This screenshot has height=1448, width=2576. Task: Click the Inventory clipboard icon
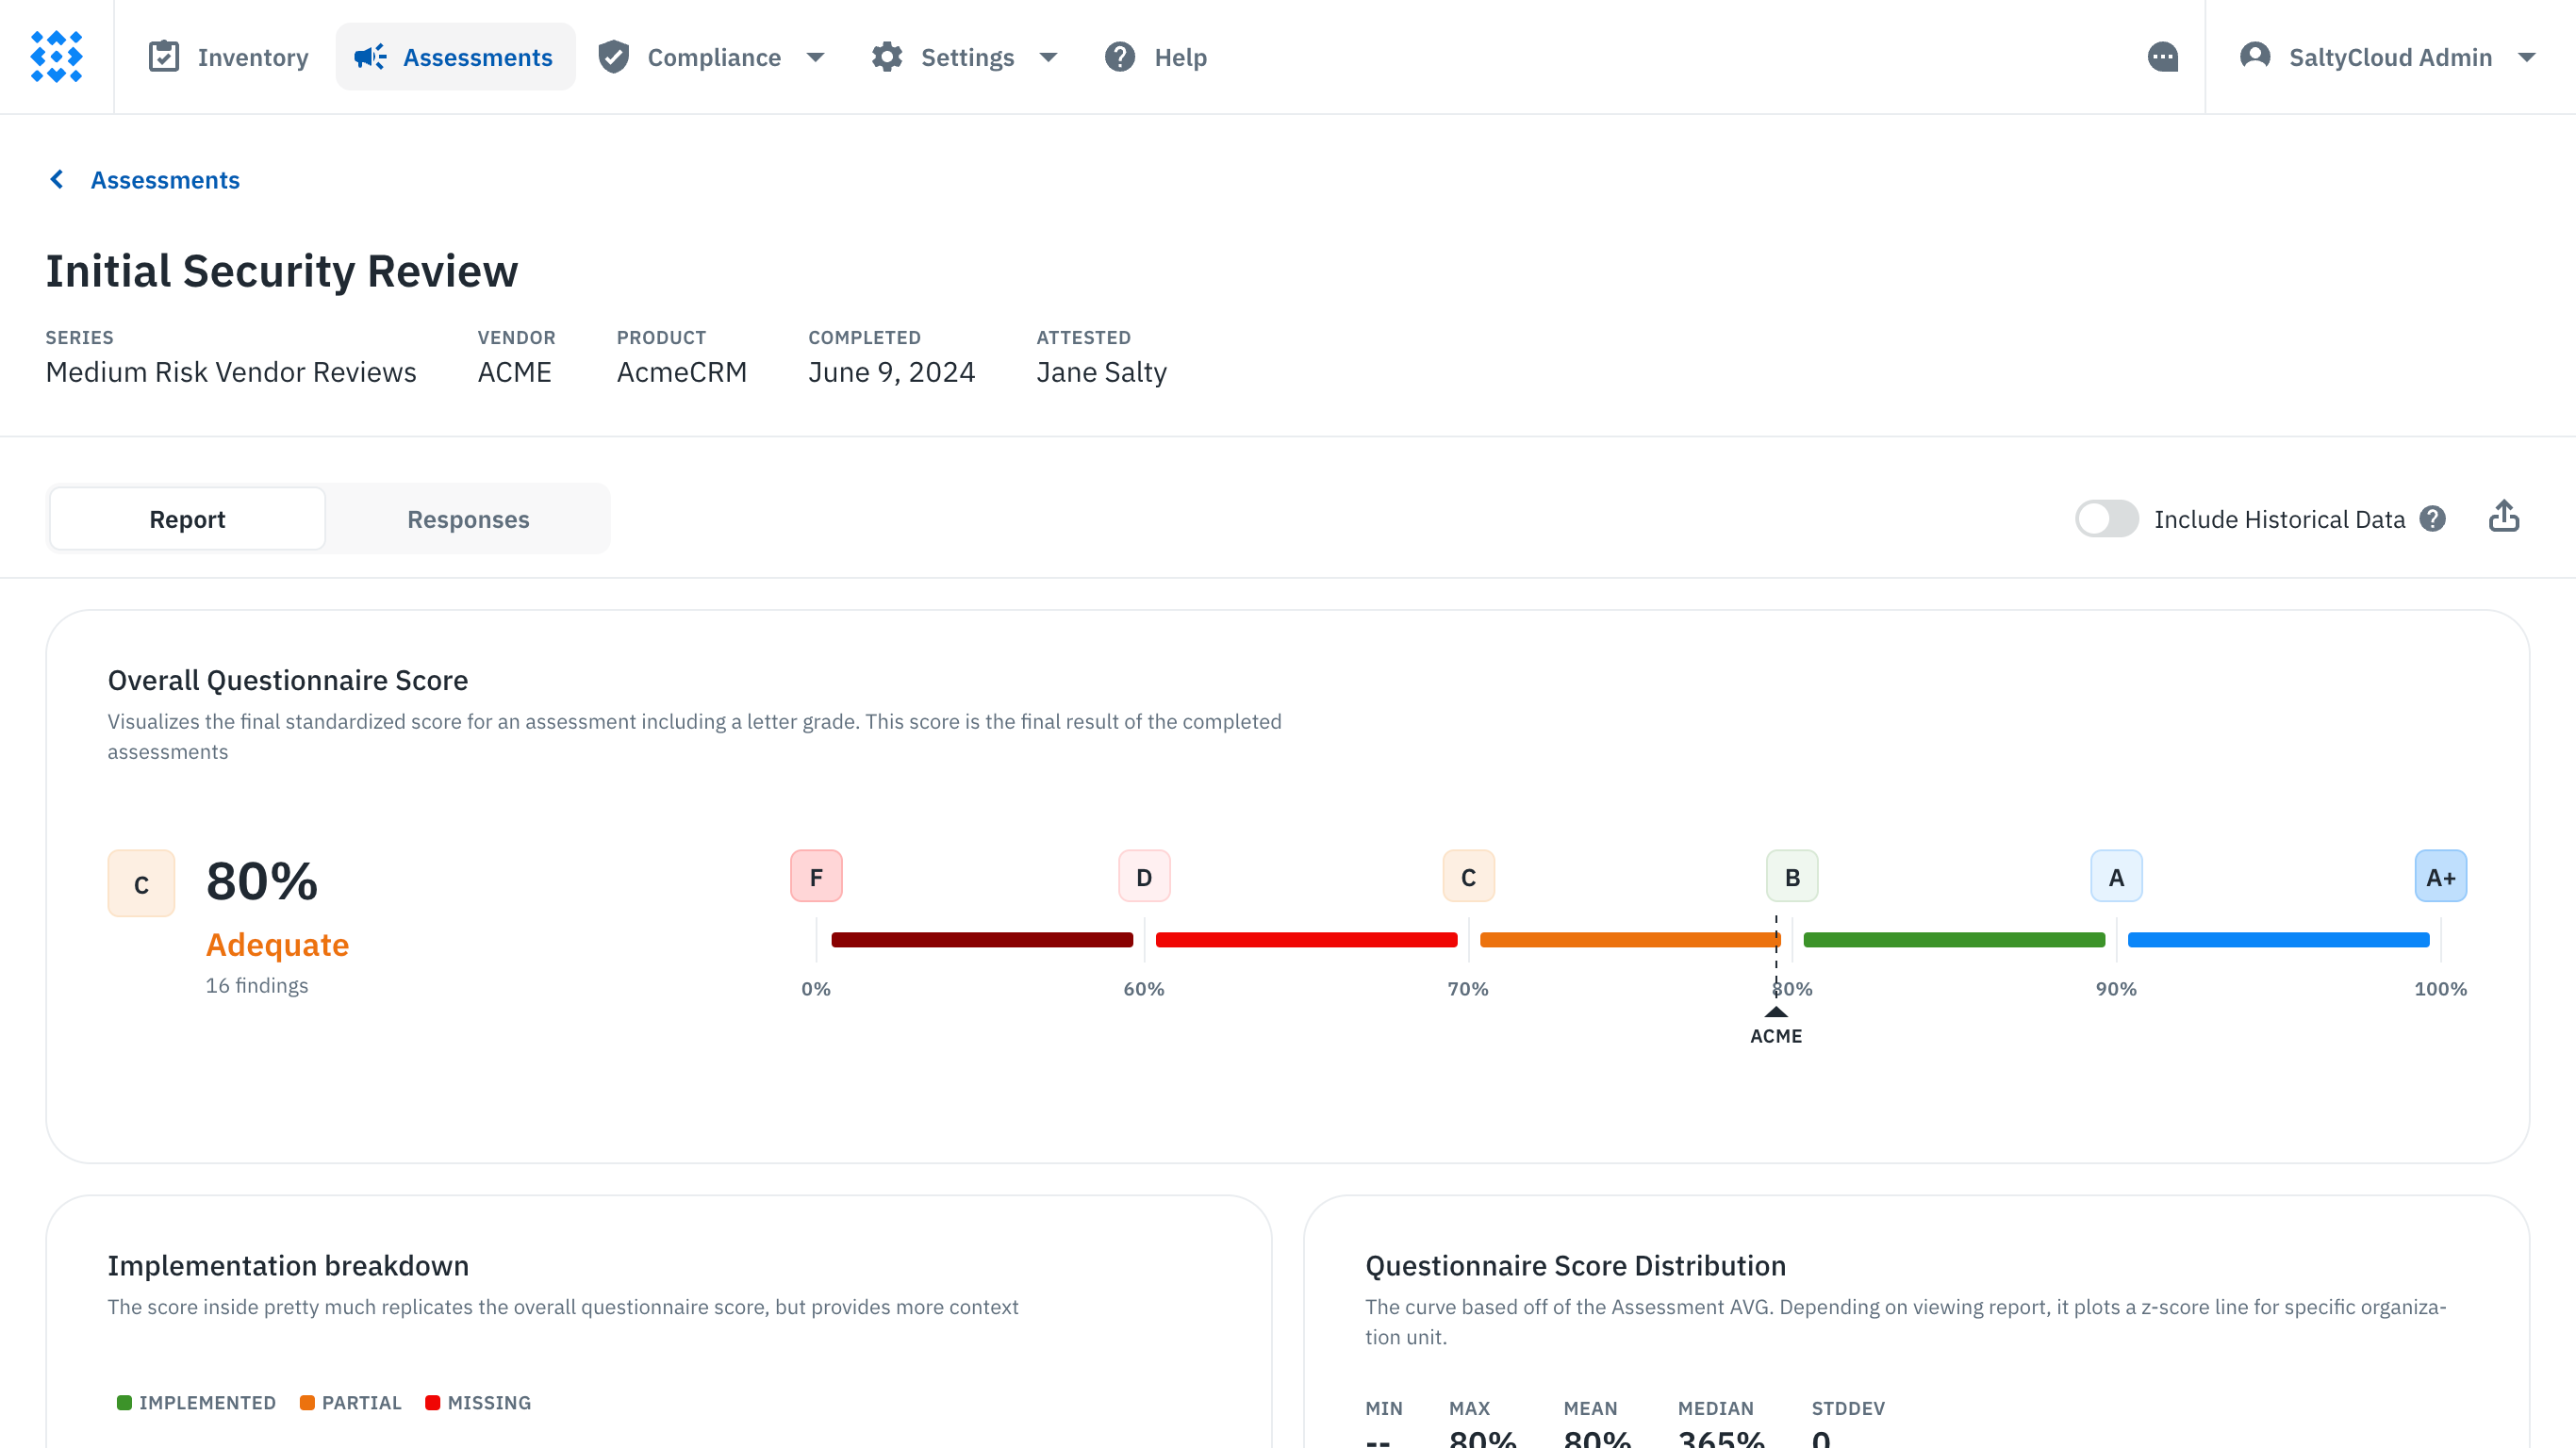coord(163,57)
